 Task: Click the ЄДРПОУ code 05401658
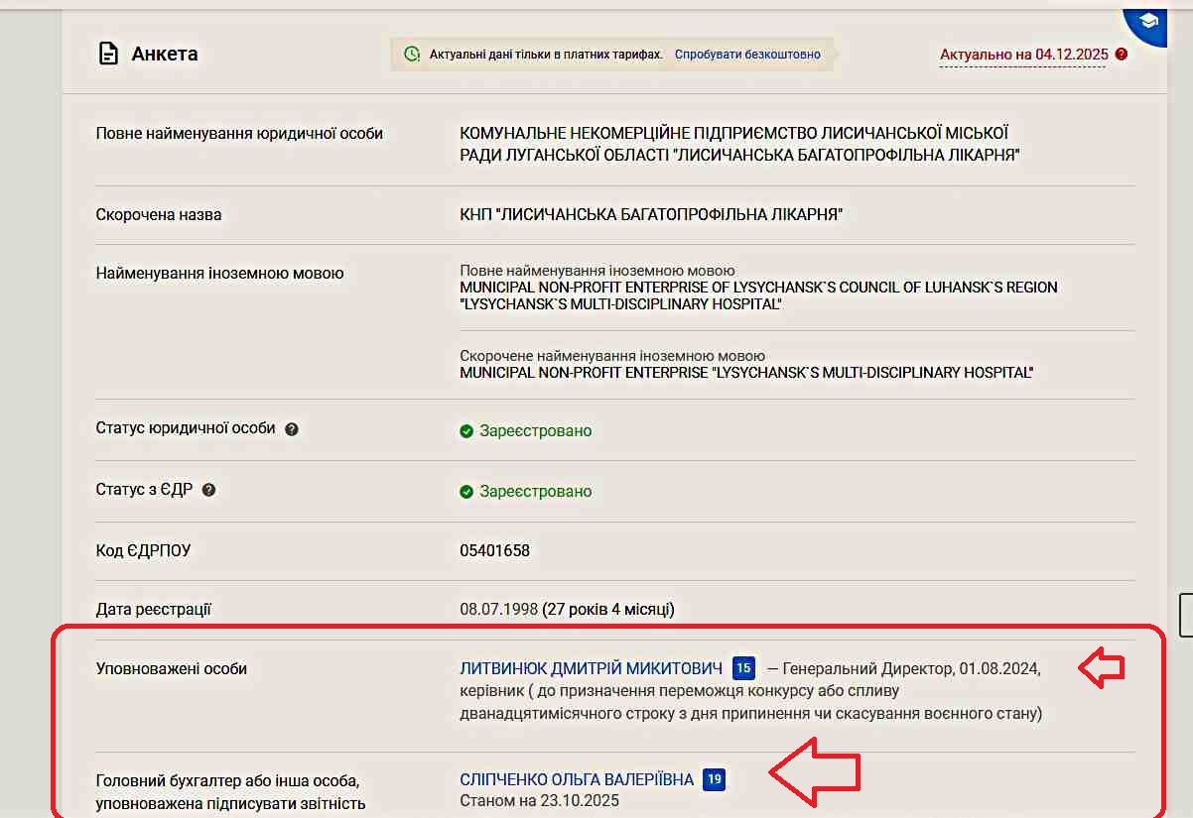coord(495,550)
